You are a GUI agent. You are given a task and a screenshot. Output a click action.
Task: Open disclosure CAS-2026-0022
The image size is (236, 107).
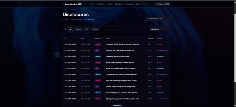(70, 56)
